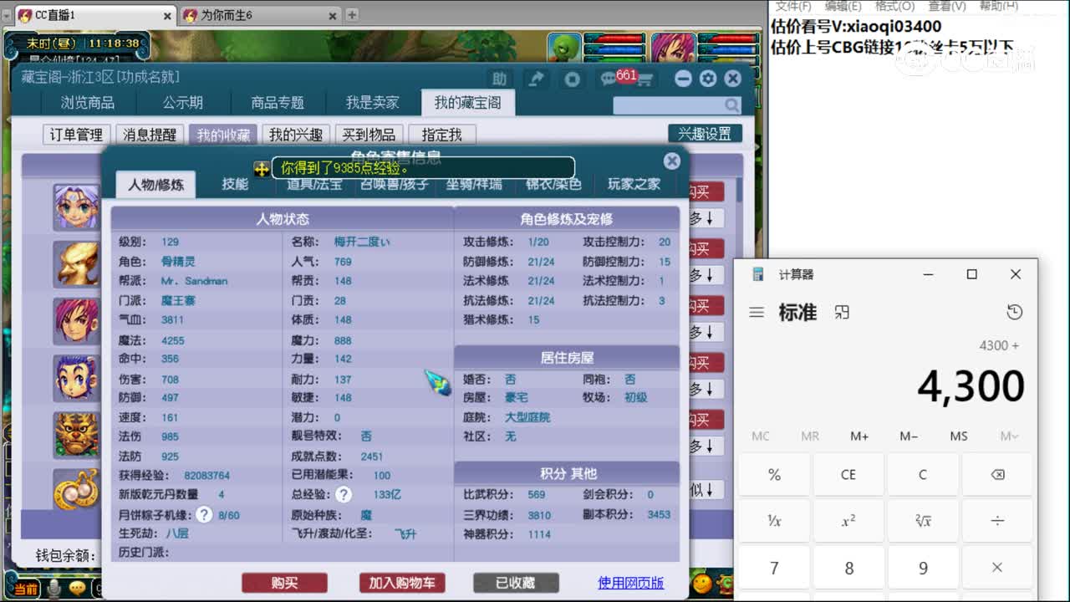Image resolution: width=1070 pixels, height=602 pixels.
Task: Open Calculator history with the clock icon
Action: [1015, 311]
